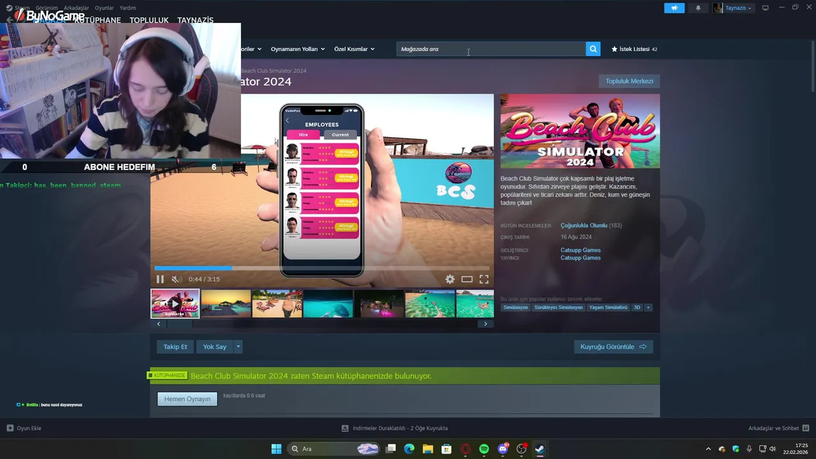Switch Steam to Big Picture mode icon

pos(766,8)
